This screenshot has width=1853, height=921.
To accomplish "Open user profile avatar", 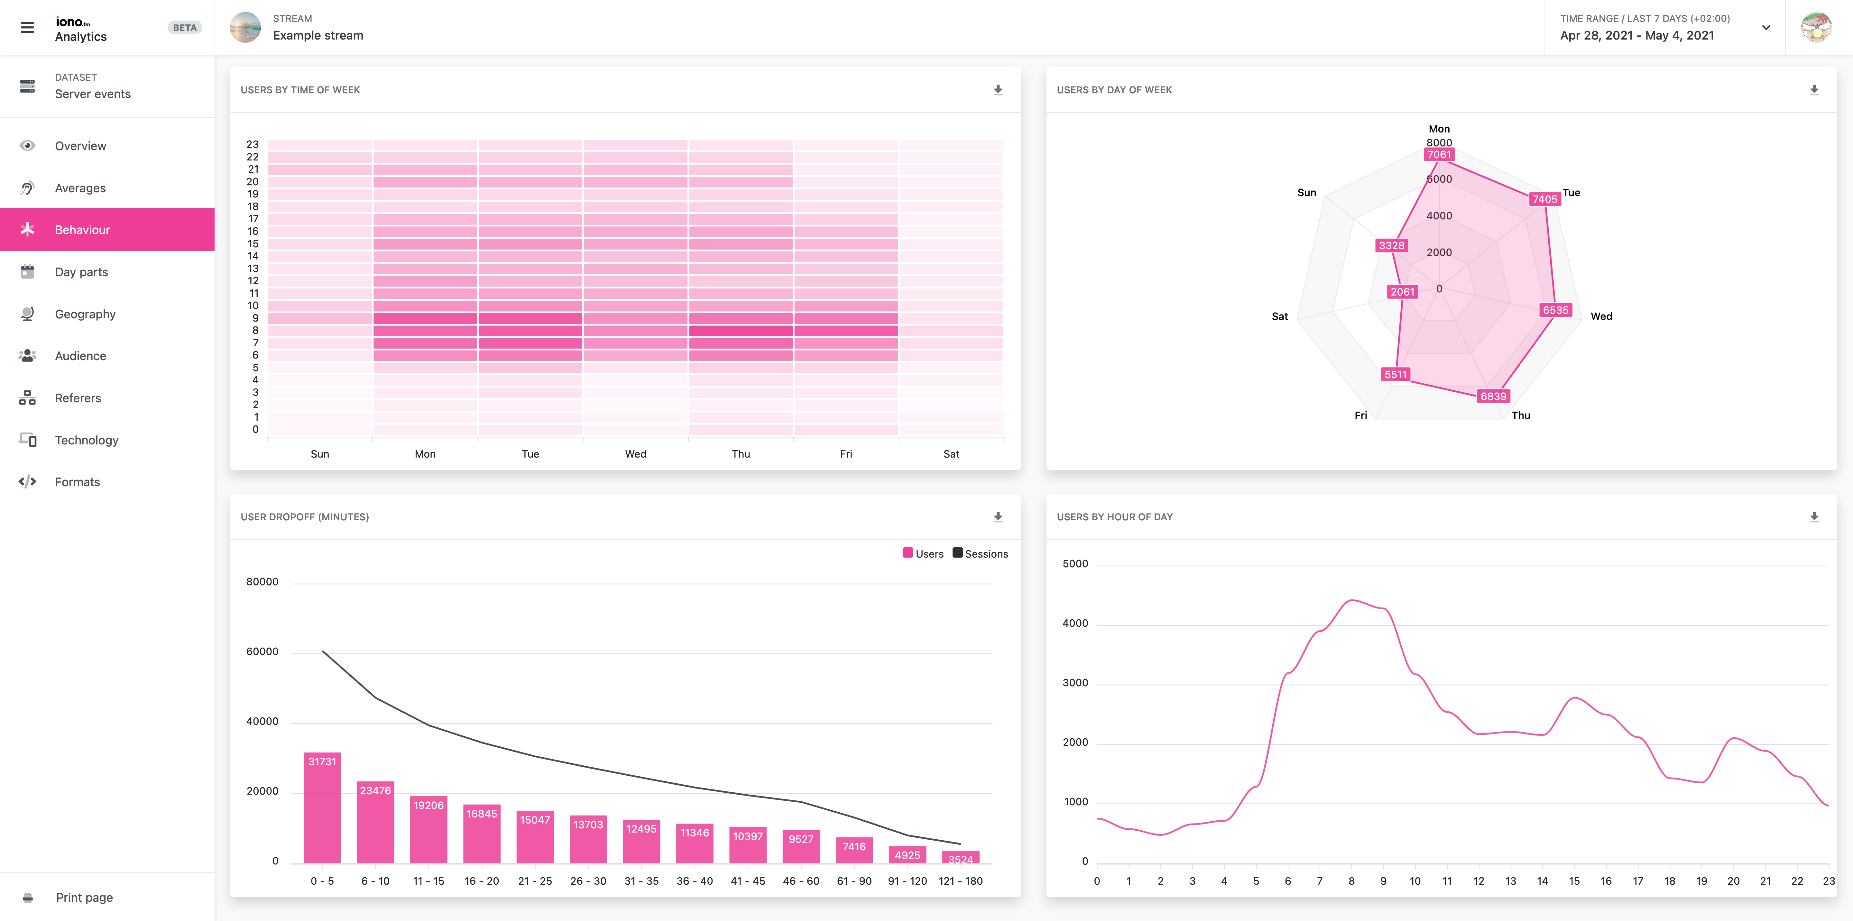I will [1816, 27].
